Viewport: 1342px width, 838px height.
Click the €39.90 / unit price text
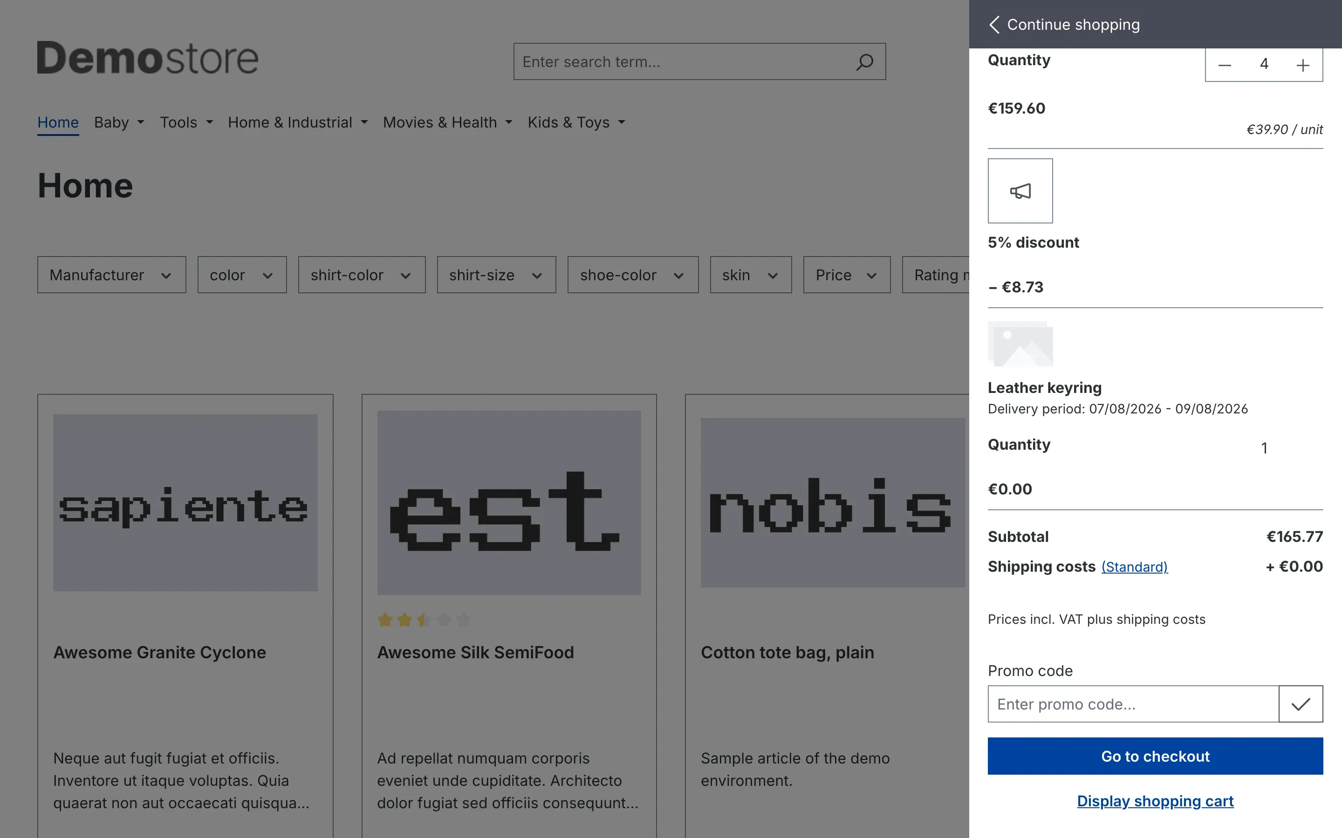tap(1284, 129)
